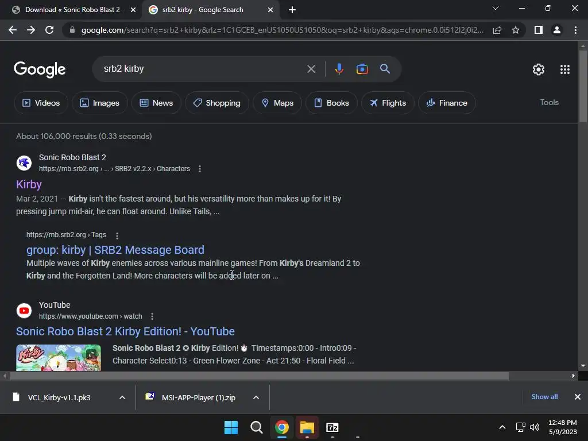The image size is (588, 441).
Task: View the site info lock icon
Action: 72,30
